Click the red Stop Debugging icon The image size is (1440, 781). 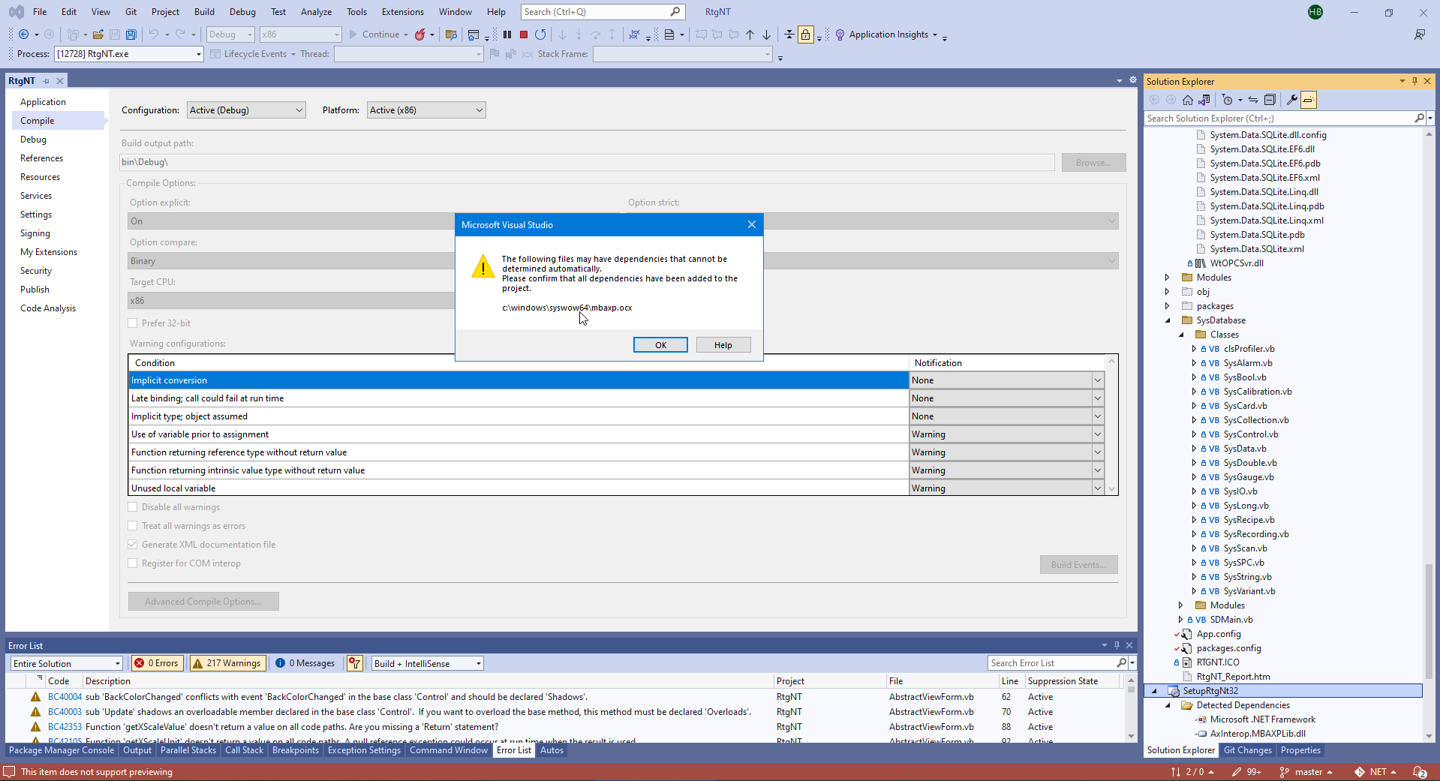pos(524,35)
